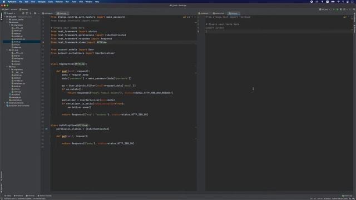
Task: Open the Window menu
Action: pyautogui.click(x=89, y=2)
